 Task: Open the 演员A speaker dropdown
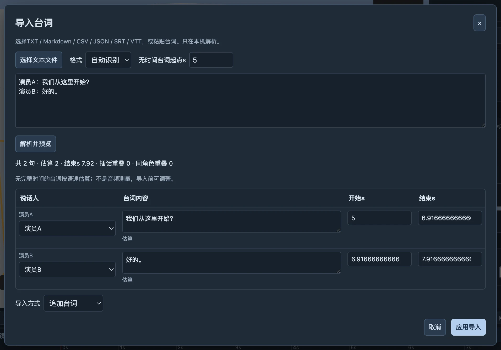pos(67,228)
